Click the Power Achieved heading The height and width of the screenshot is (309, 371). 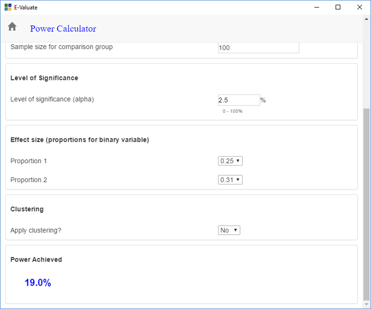click(36, 259)
